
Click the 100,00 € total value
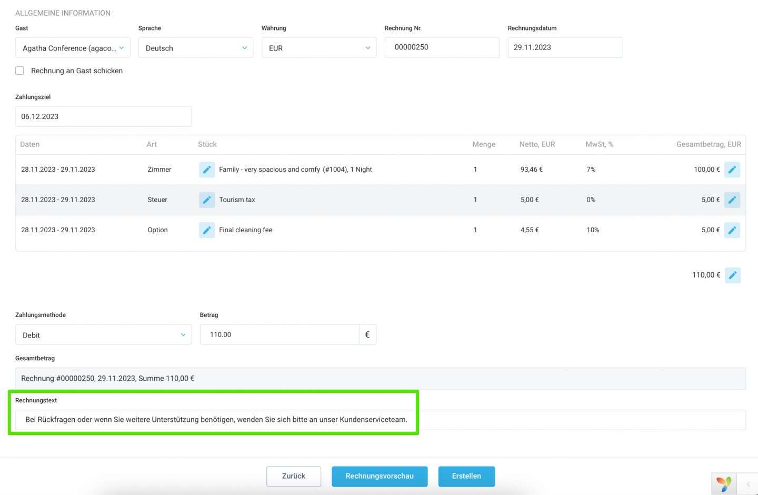[707, 170]
